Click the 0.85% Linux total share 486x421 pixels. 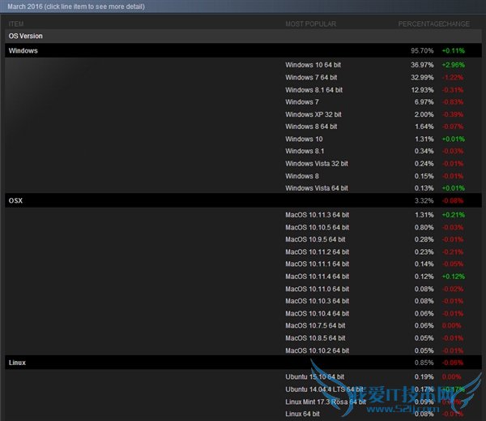(424, 363)
